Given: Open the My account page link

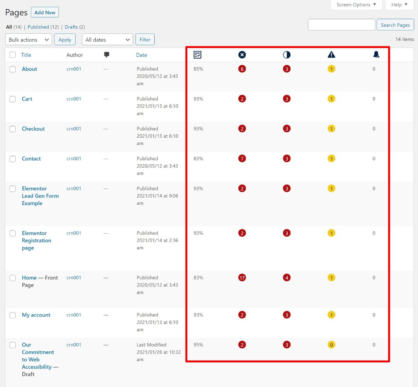Looking at the screenshot, I should (x=36, y=315).
